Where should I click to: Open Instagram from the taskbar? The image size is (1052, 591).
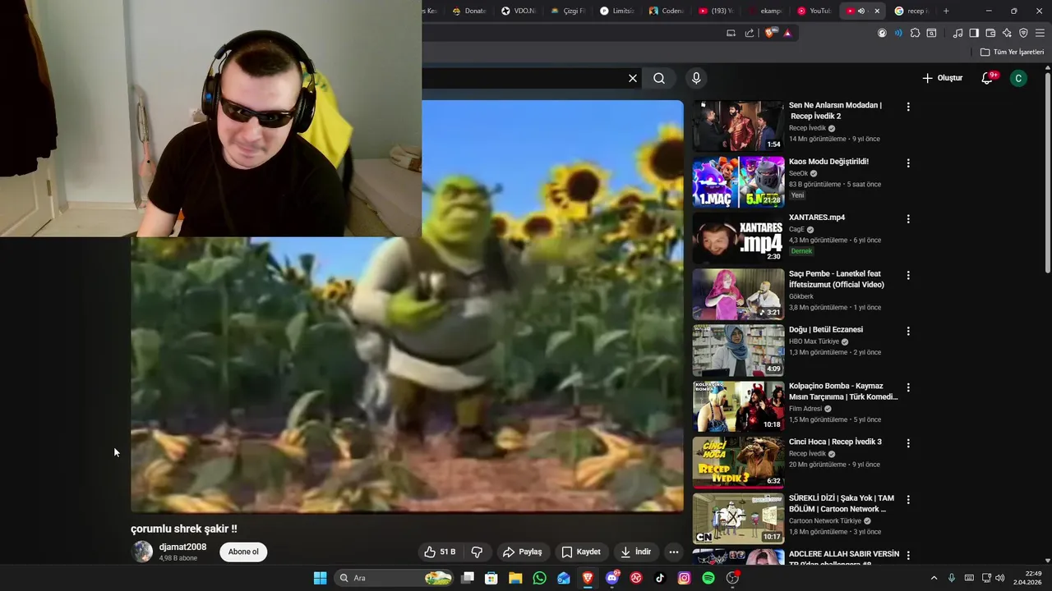[684, 578]
